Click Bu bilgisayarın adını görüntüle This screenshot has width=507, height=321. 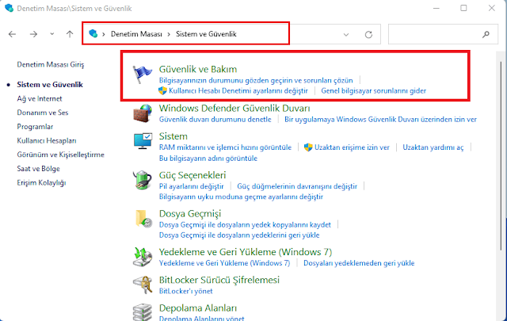point(208,159)
